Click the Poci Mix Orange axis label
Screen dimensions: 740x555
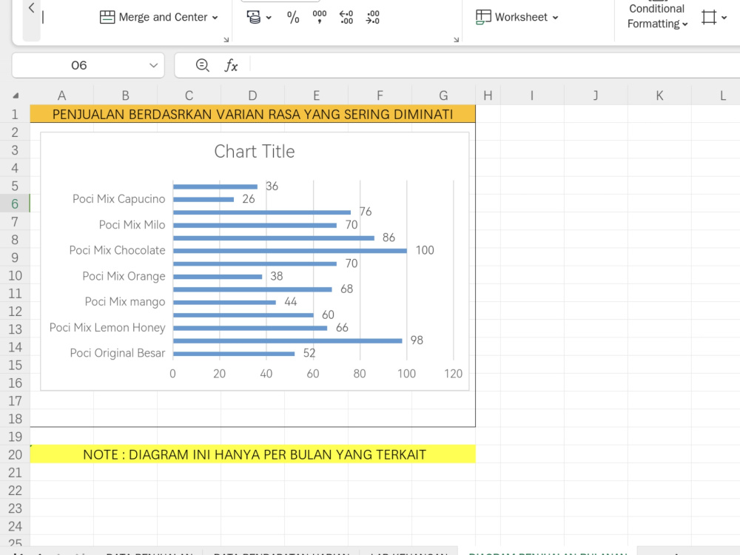pyautogui.click(x=124, y=276)
